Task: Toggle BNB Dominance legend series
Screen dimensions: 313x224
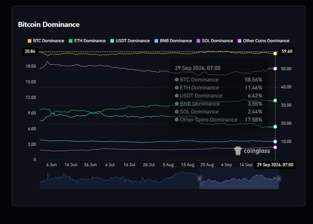Action: (x=173, y=41)
